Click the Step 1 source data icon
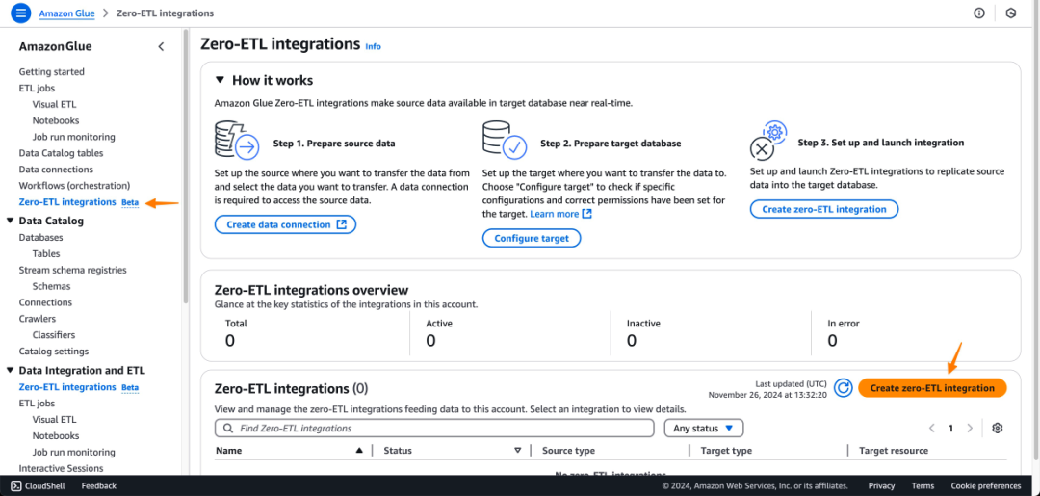 coord(238,138)
